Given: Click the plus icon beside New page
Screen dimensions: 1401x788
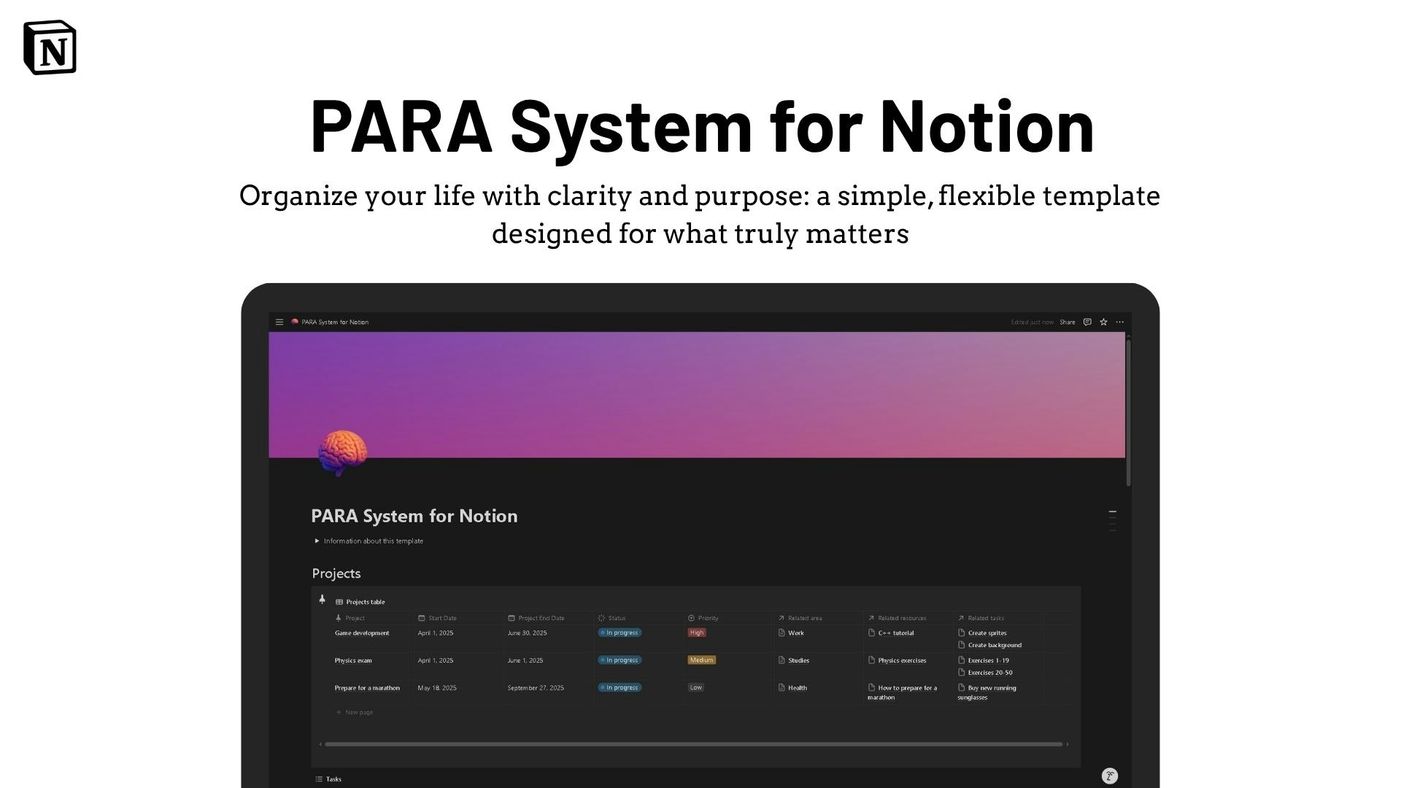Looking at the screenshot, I should (339, 712).
